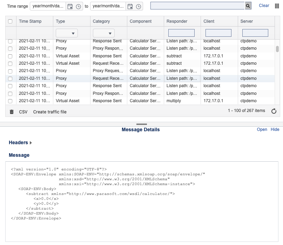The width and height of the screenshot is (283, 245).
Task: Click the search text field
Action: pyautogui.click(x=198, y=6)
